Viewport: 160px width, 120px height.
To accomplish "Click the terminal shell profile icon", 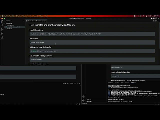I will tap(64, 83).
